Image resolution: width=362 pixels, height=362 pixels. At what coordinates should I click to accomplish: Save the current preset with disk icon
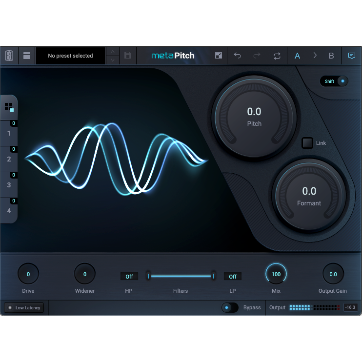(x=128, y=56)
